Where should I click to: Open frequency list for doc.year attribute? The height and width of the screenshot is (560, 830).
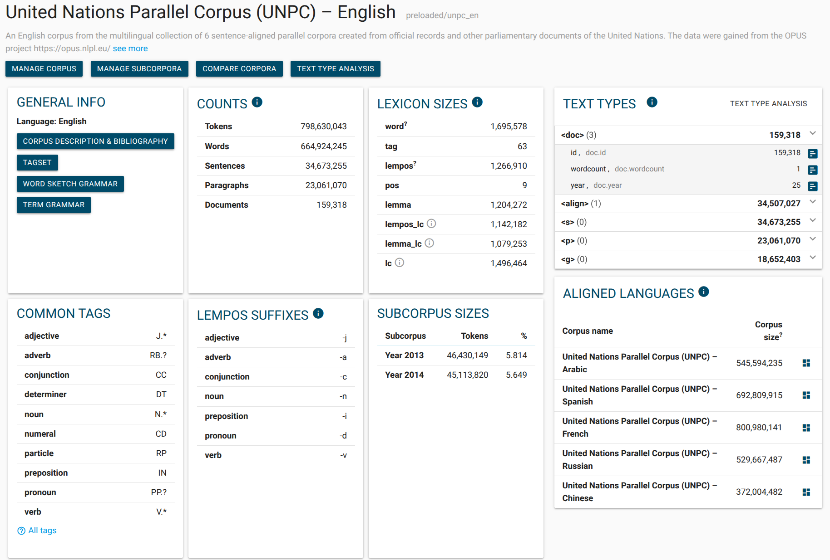813,186
